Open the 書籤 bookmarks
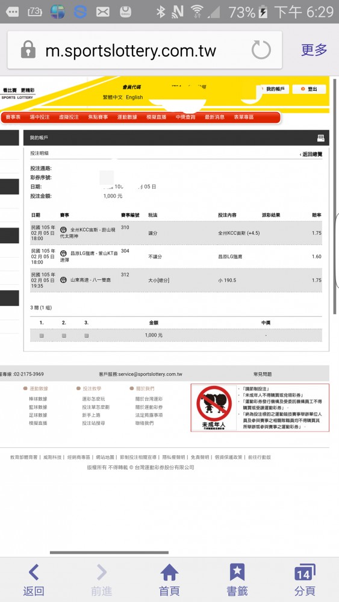This screenshot has width=339, height=602. (x=237, y=579)
